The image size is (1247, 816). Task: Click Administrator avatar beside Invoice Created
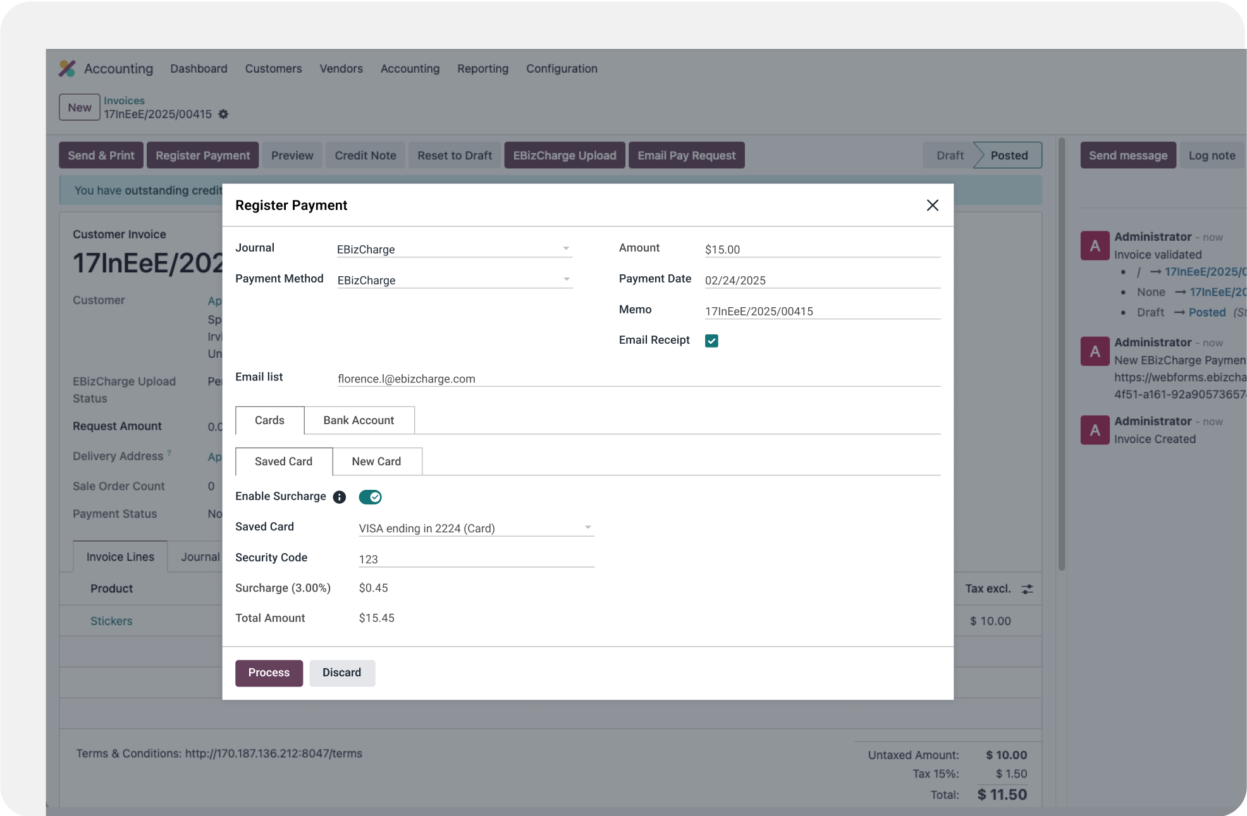coord(1095,430)
